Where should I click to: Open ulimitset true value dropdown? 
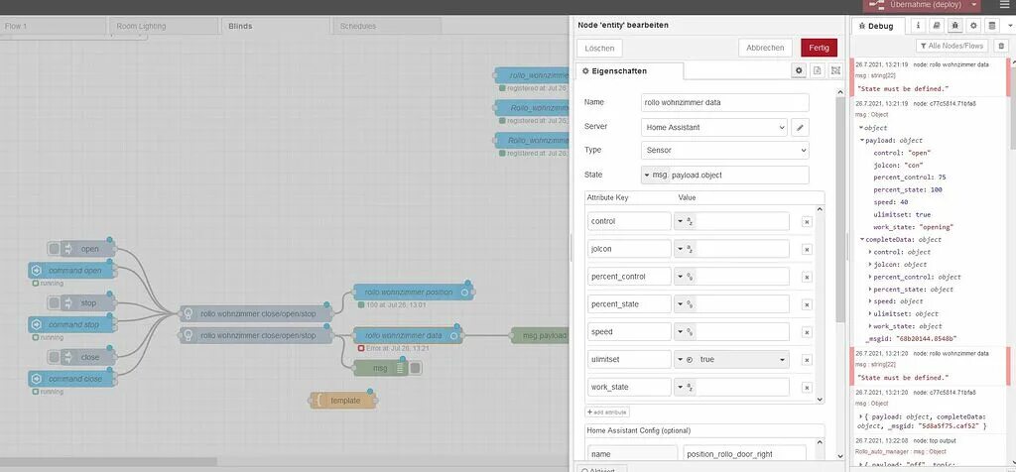point(742,360)
